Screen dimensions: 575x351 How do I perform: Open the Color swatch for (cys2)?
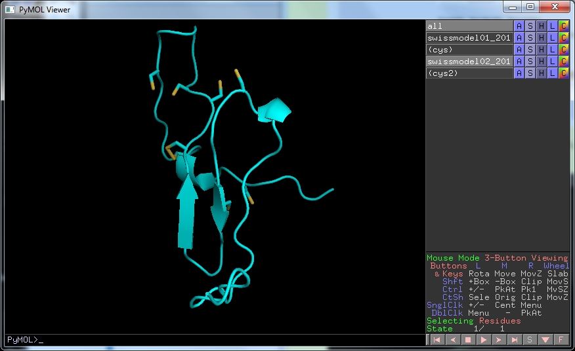click(564, 73)
